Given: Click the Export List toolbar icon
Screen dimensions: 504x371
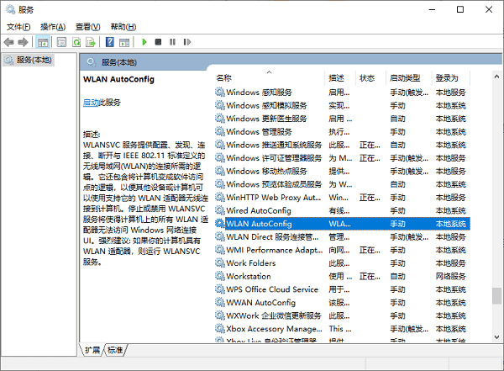Looking at the screenshot, I should [92, 41].
